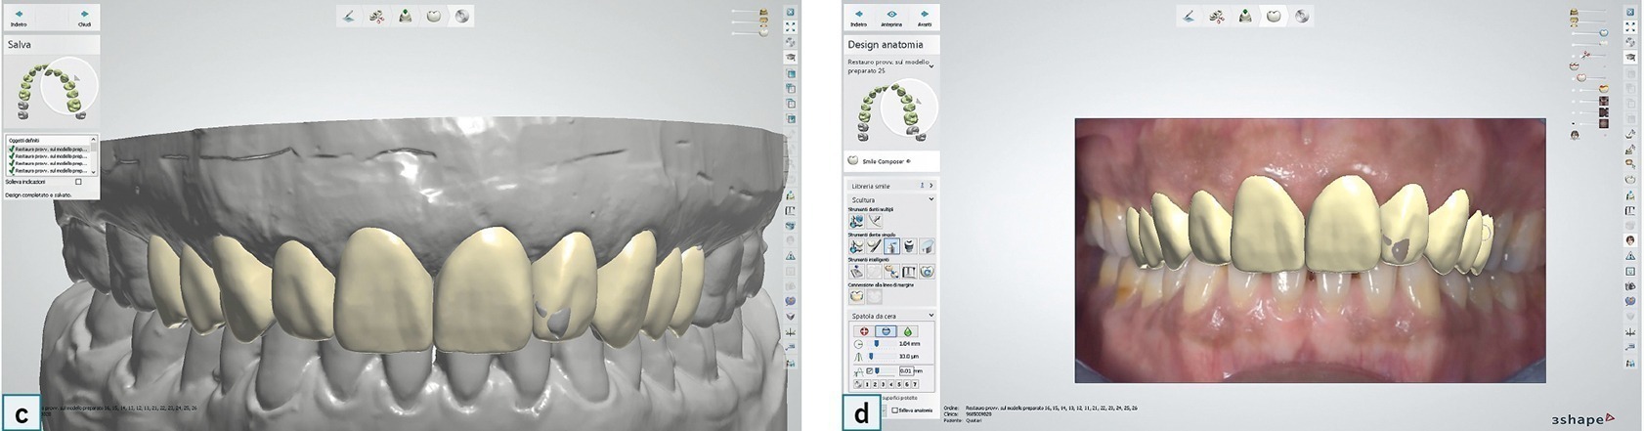Open the Anteprima preview step
Screen dimensions: 1644x431
pyautogui.click(x=891, y=19)
